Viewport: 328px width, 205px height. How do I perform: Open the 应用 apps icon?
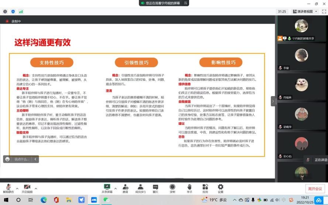(205, 188)
